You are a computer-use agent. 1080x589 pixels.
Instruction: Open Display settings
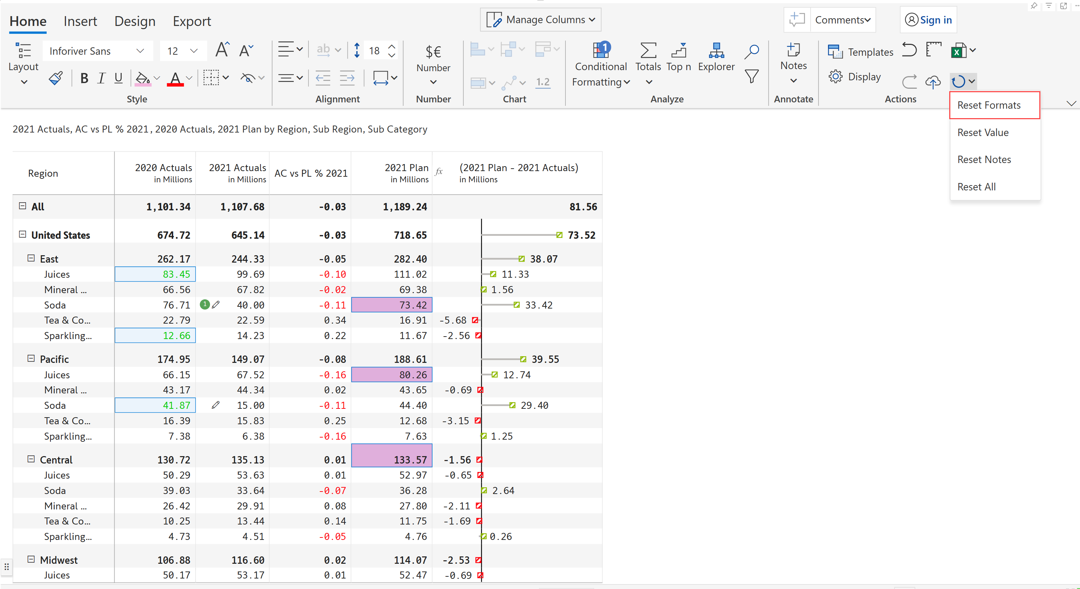(855, 77)
